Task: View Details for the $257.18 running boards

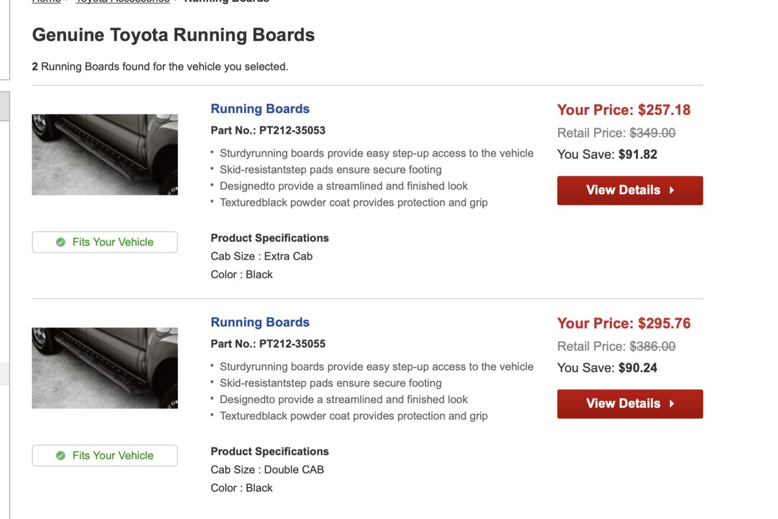Action: 630,190
